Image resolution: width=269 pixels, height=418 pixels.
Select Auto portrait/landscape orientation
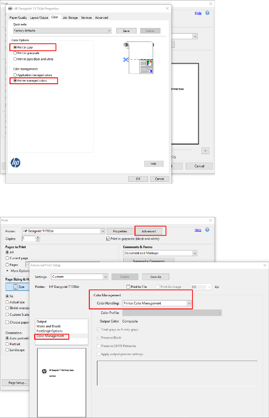pyautogui.click(x=18, y=338)
